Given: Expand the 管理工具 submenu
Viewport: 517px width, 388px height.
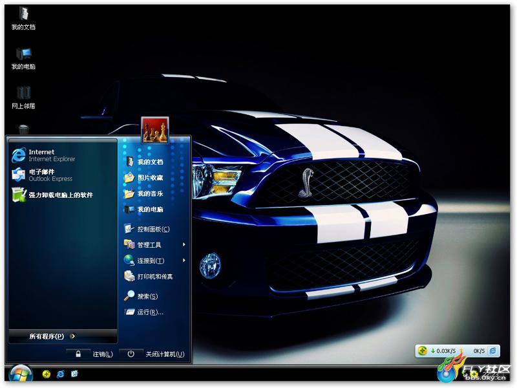Looking at the screenshot, I should [x=154, y=245].
